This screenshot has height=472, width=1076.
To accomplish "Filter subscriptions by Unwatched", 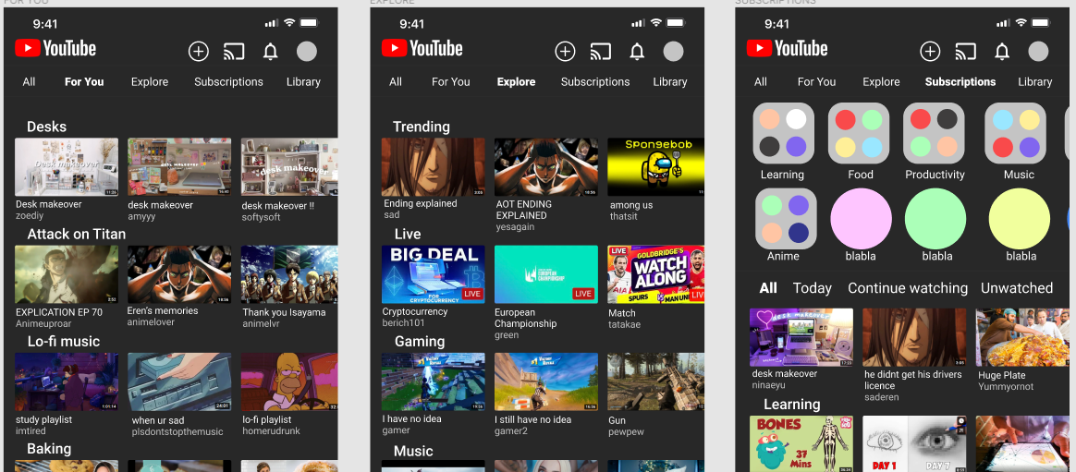I will (x=1016, y=288).
